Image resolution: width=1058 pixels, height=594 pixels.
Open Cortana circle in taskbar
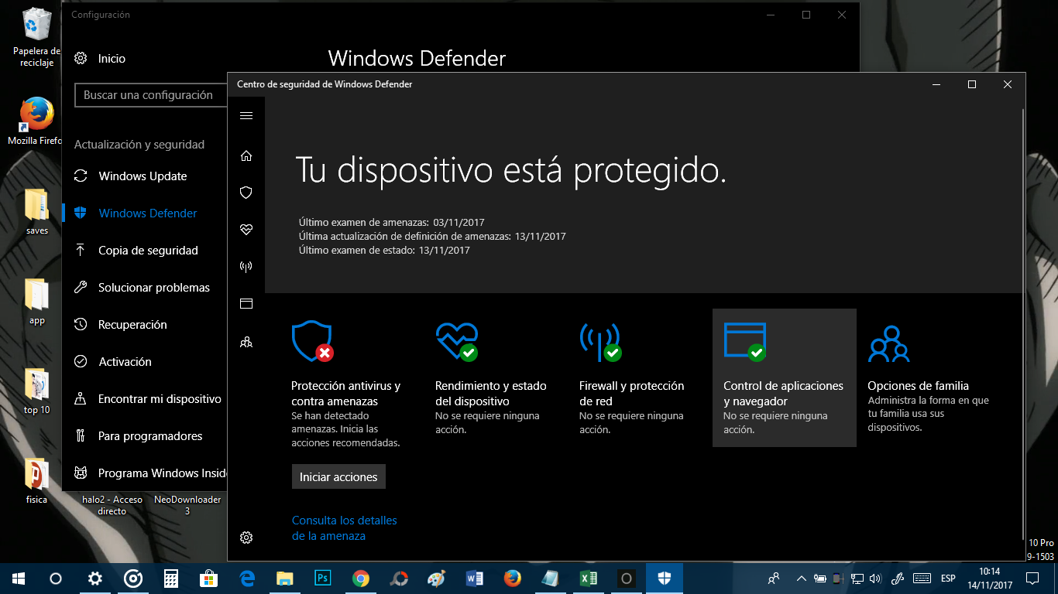[x=56, y=579]
